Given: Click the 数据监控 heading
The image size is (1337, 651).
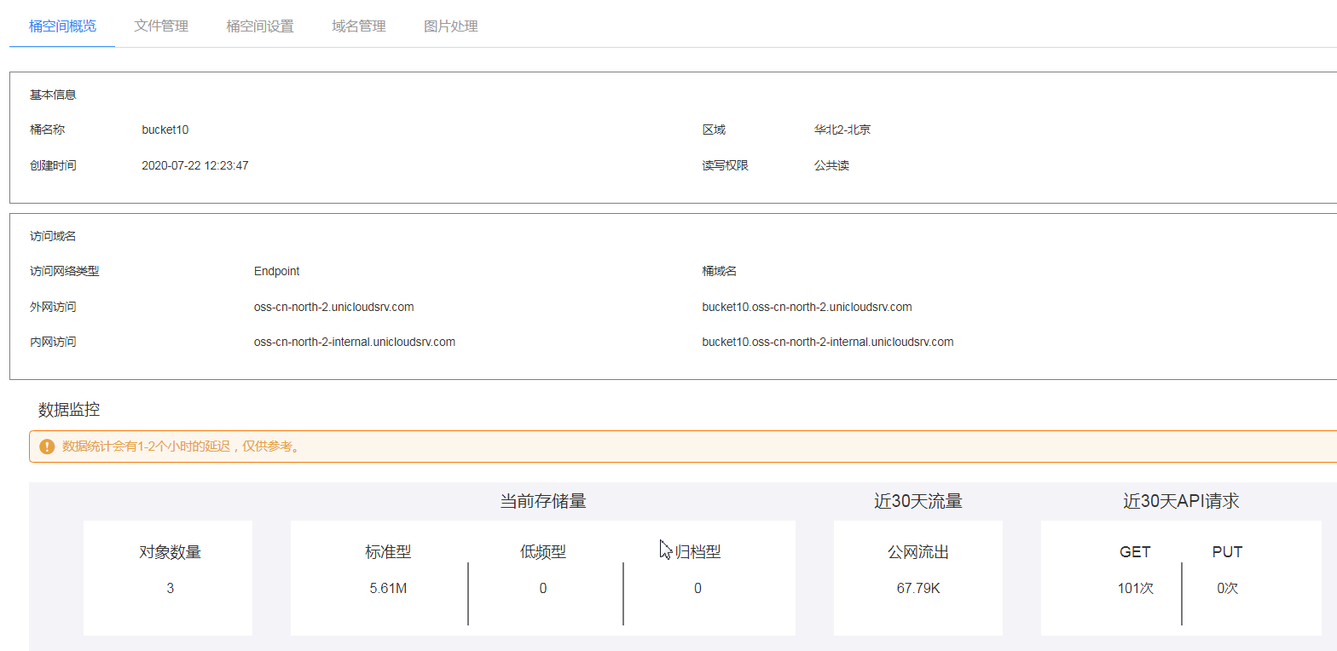Looking at the screenshot, I should click(x=69, y=410).
